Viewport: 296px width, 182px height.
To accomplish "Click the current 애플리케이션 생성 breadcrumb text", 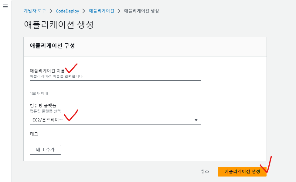I will [x=141, y=11].
